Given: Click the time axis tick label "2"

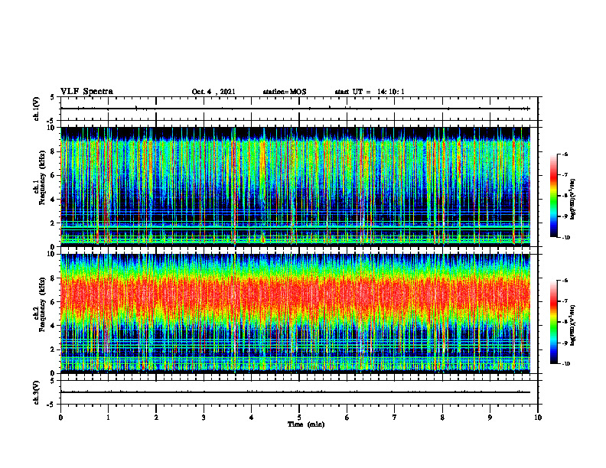Looking at the screenshot, I should pos(156,418).
